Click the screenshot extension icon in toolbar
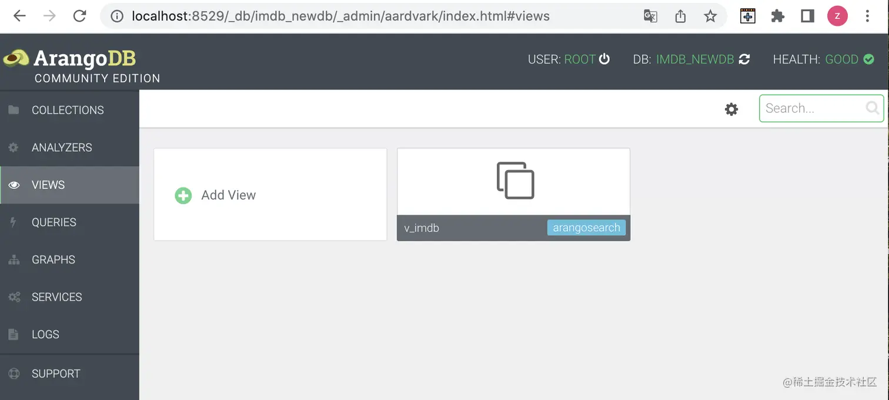This screenshot has width=889, height=400. click(747, 16)
